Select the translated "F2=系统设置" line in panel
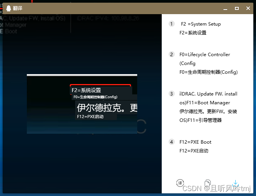 193,33
